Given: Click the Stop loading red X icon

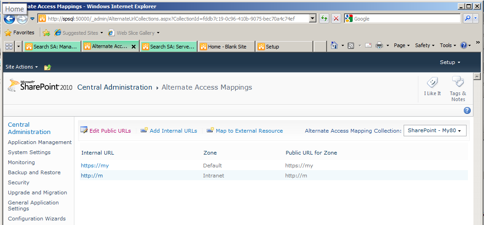Looking at the screenshot, I should pyautogui.click(x=336, y=19).
